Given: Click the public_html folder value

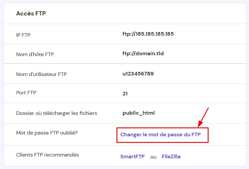Looking at the screenshot, I should [138, 113].
